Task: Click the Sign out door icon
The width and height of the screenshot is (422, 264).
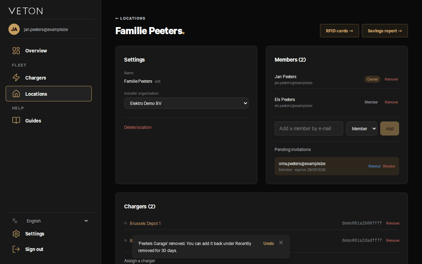Action: click(x=16, y=249)
